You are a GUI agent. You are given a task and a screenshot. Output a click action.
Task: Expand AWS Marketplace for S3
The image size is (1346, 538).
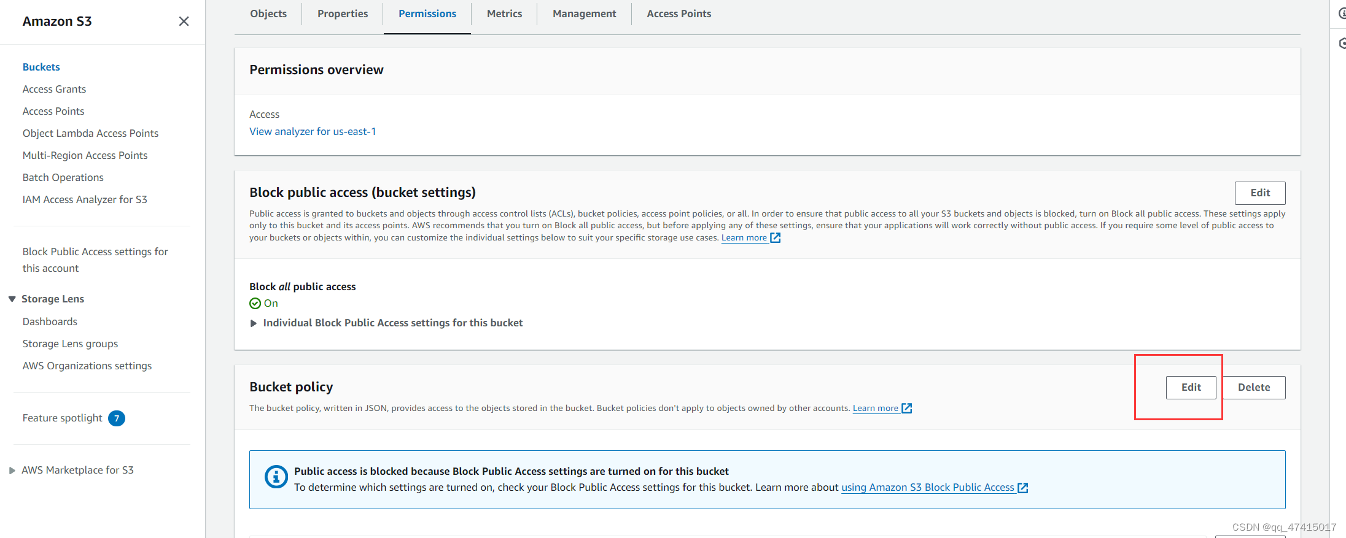click(12, 471)
